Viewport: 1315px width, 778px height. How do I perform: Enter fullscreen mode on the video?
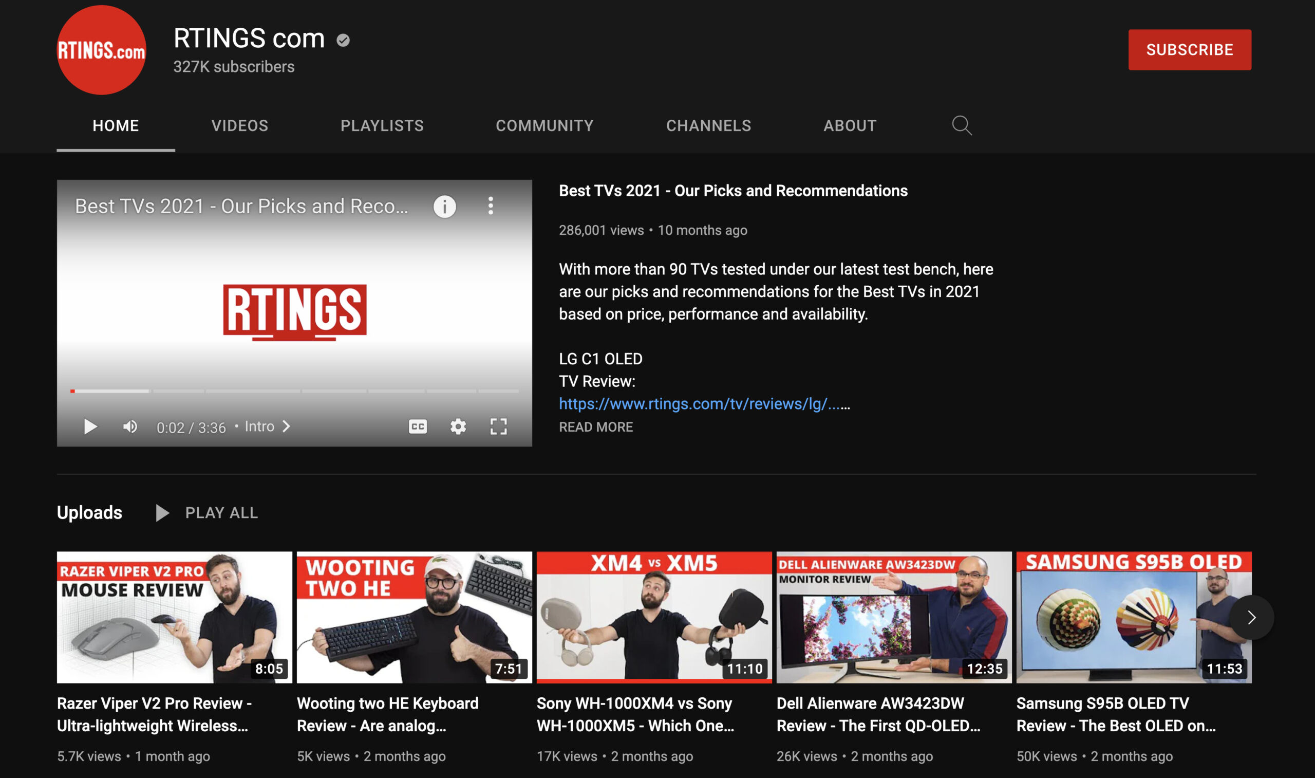coord(498,427)
